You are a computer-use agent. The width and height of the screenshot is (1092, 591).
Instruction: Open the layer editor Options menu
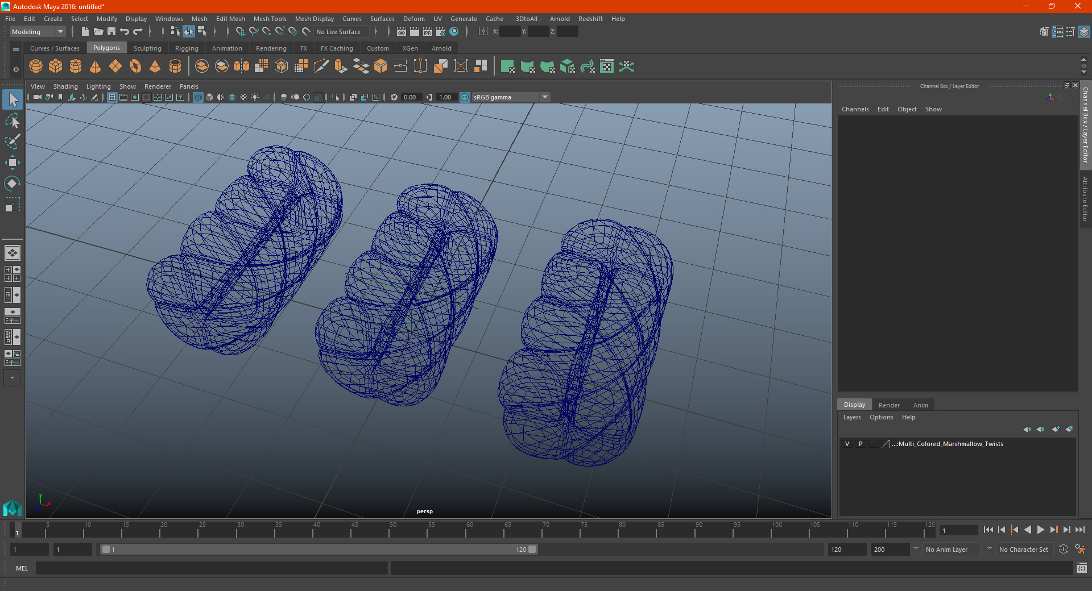tap(882, 417)
